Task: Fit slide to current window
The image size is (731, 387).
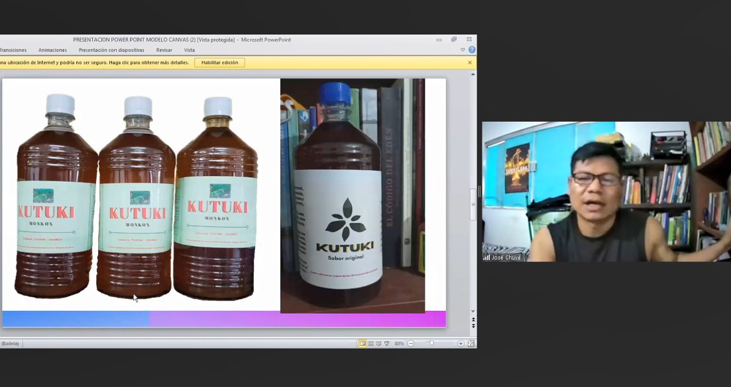Action: (x=471, y=343)
